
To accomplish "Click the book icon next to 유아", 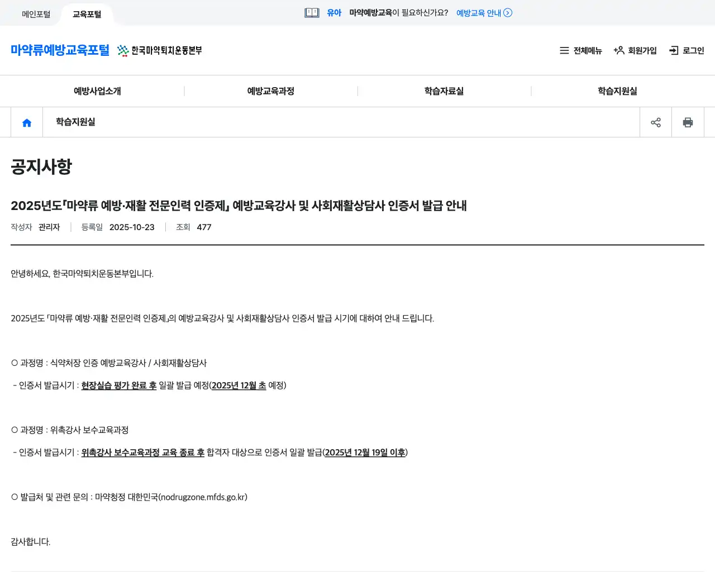I will click(311, 12).
